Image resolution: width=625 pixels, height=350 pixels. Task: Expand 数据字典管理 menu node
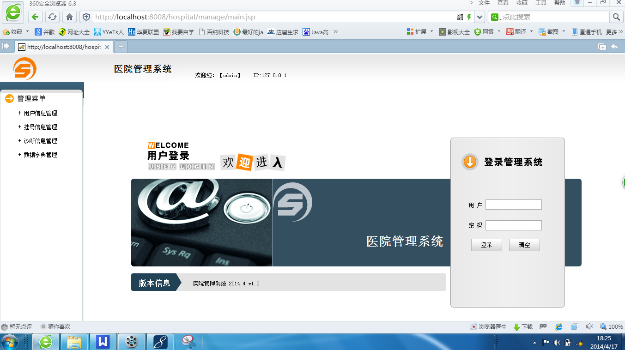(x=40, y=155)
